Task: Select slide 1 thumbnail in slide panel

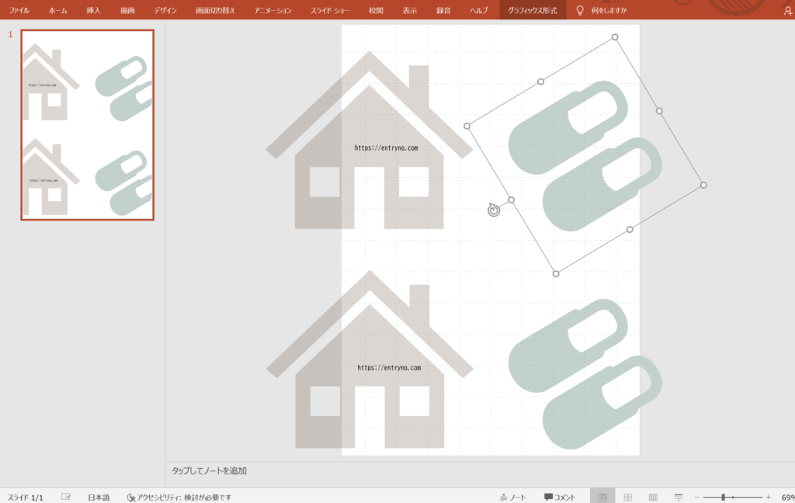Action: 87,125
